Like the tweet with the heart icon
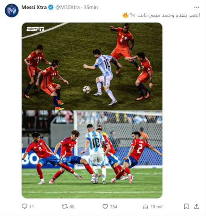 pyautogui.click(x=105, y=206)
